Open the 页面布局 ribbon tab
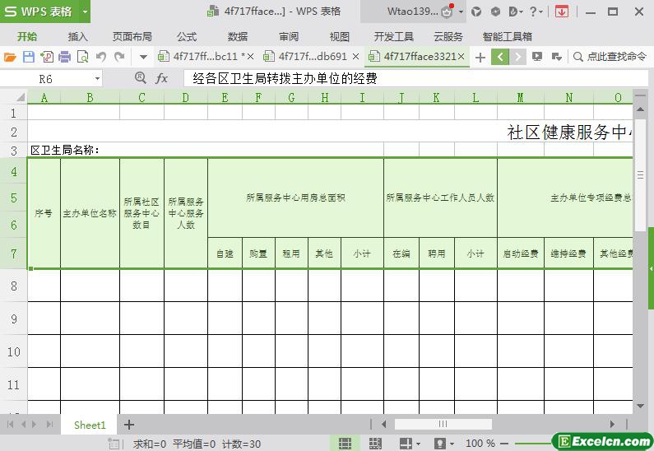 [132, 37]
